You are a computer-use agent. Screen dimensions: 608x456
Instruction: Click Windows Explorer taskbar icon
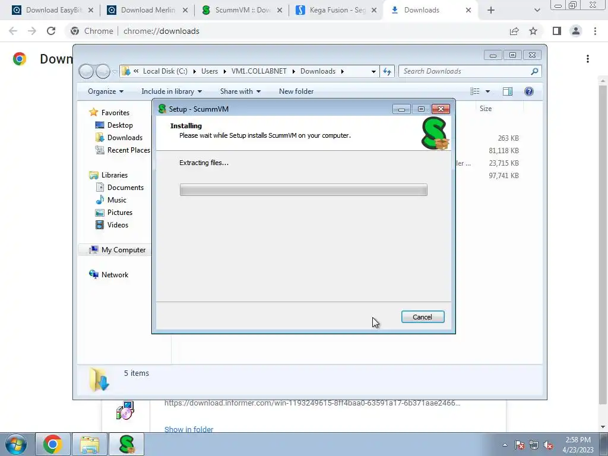tap(90, 444)
